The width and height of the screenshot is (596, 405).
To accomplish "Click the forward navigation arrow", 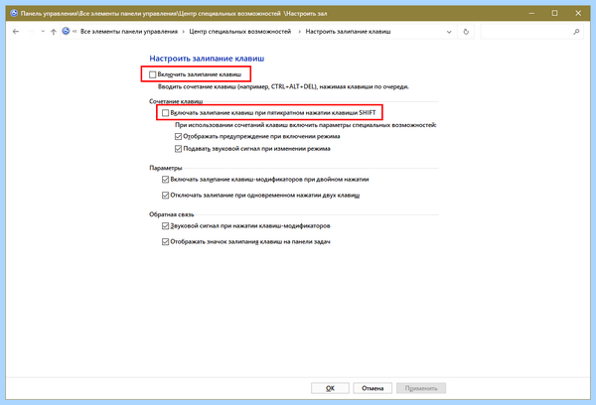I will pyautogui.click(x=31, y=32).
